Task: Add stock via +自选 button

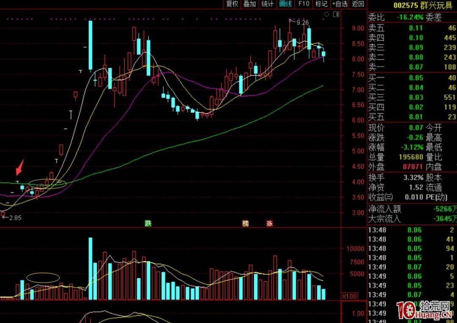Action: (x=340, y=4)
